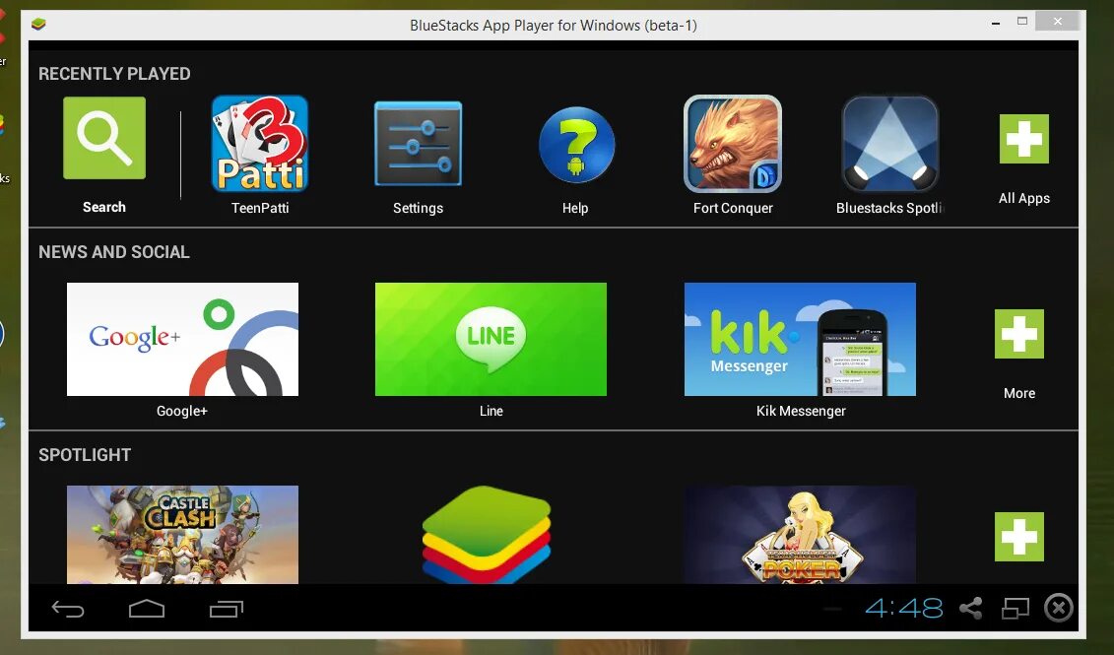Click the TeenPatti label

(x=260, y=208)
